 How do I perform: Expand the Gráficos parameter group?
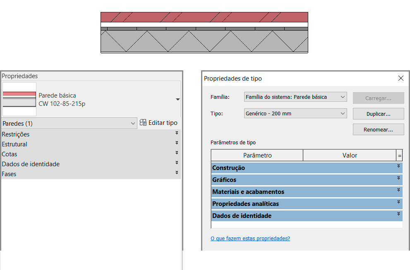(398, 180)
